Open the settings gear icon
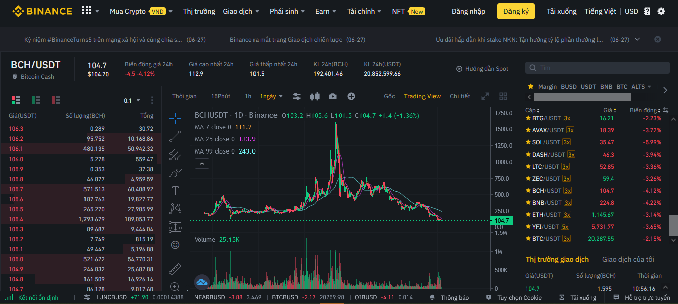Viewport: 678px width, 304px height. click(x=661, y=11)
